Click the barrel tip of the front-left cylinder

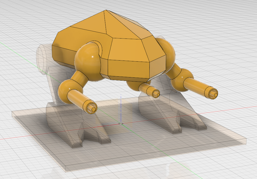tap(92, 108)
